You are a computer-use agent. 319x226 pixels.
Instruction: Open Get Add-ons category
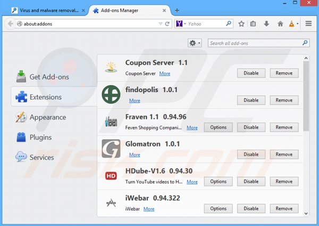coord(54,77)
